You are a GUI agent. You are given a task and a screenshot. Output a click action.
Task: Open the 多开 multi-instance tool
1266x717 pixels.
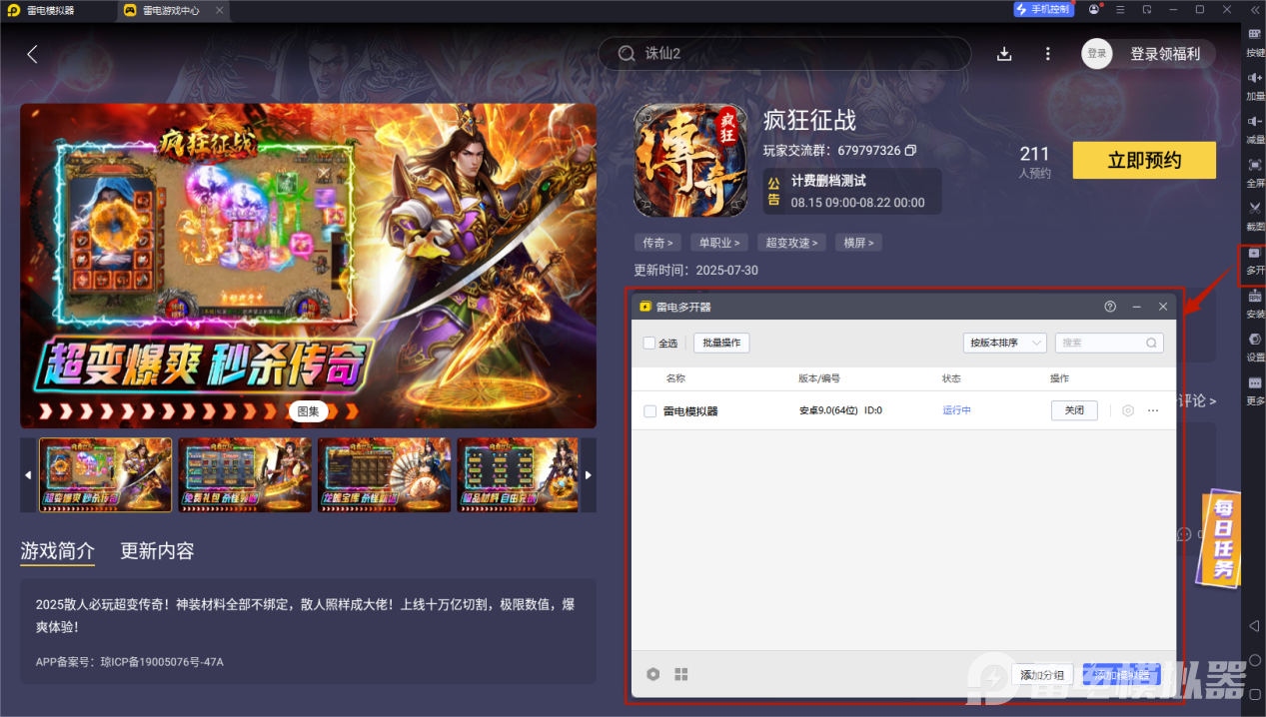(x=1254, y=264)
